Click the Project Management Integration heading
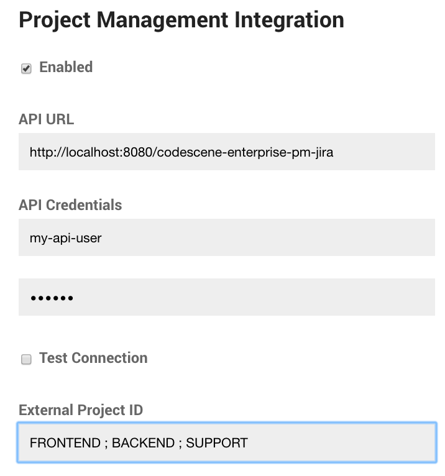The image size is (445, 476). pyautogui.click(x=181, y=20)
